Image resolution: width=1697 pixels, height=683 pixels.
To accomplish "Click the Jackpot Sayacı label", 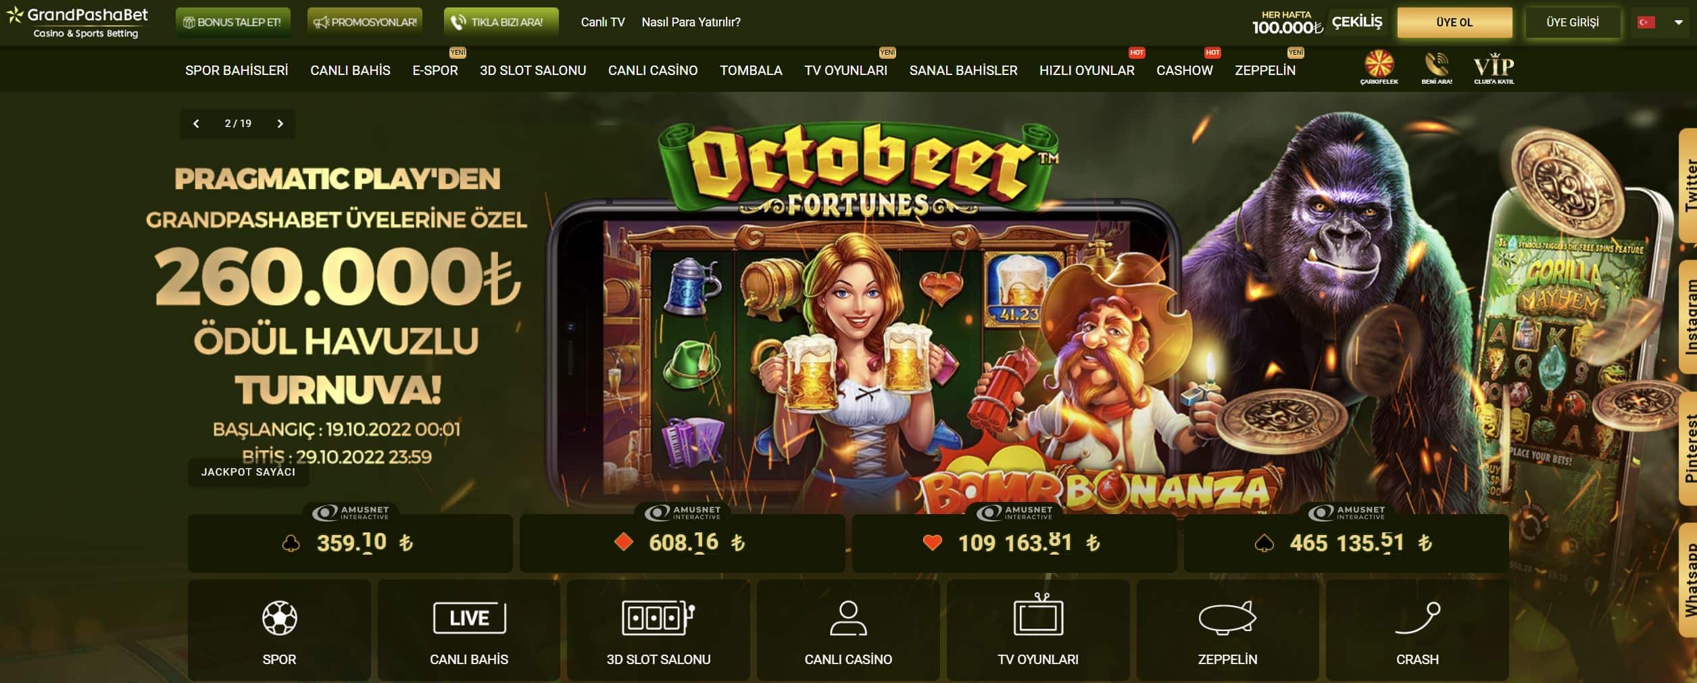I will point(248,472).
